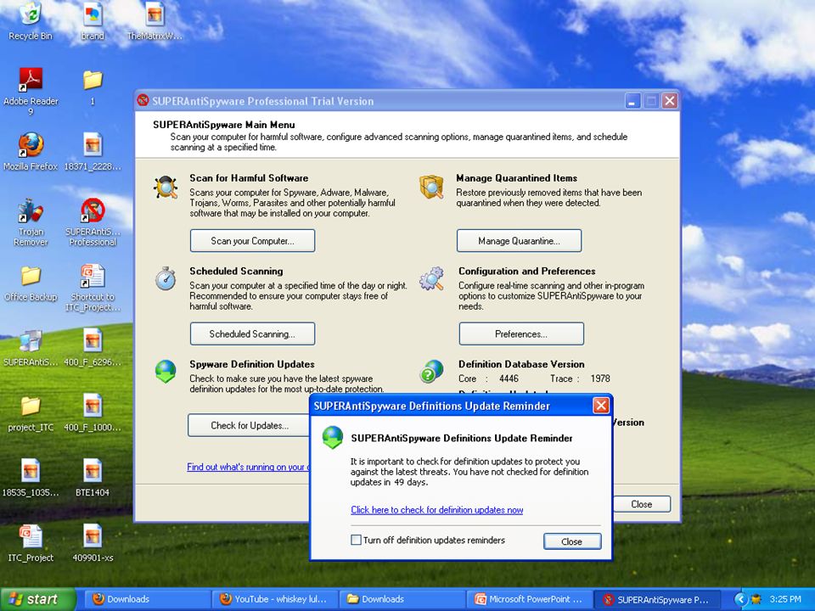
Task: Click Close button at bottom of main menu window
Action: coord(642,504)
